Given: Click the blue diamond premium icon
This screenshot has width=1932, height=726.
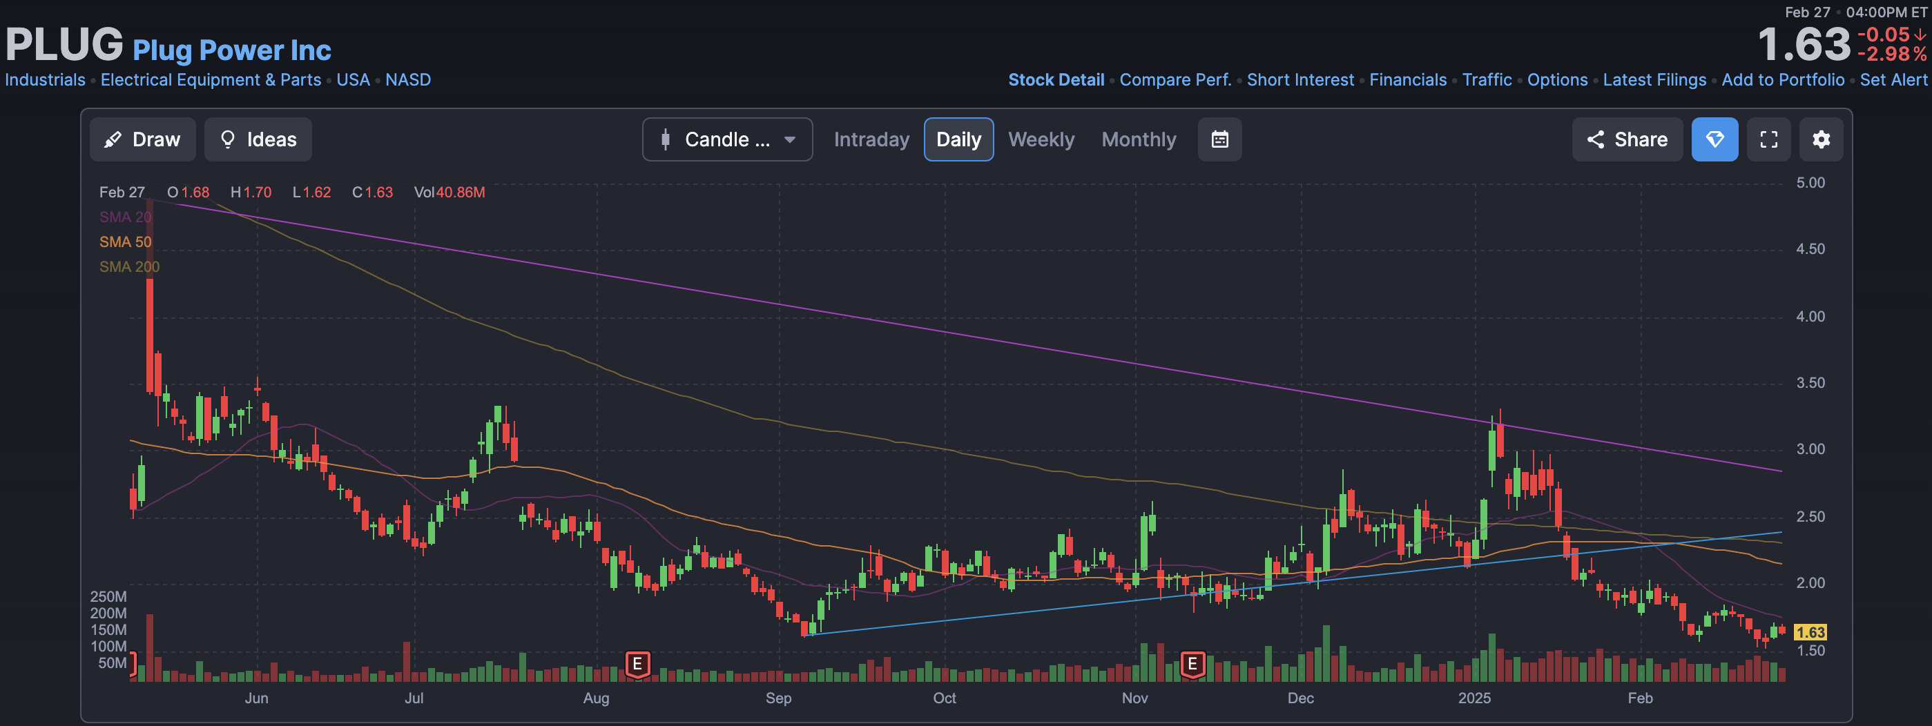Looking at the screenshot, I should (1714, 139).
